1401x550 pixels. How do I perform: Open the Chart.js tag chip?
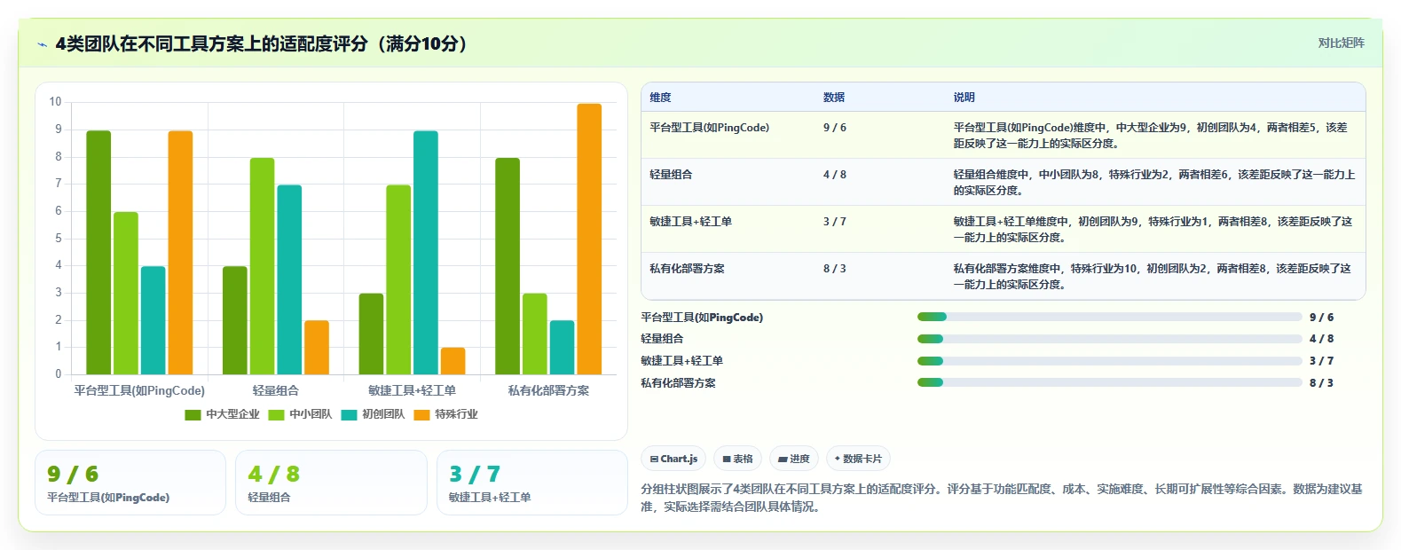pyautogui.click(x=673, y=459)
